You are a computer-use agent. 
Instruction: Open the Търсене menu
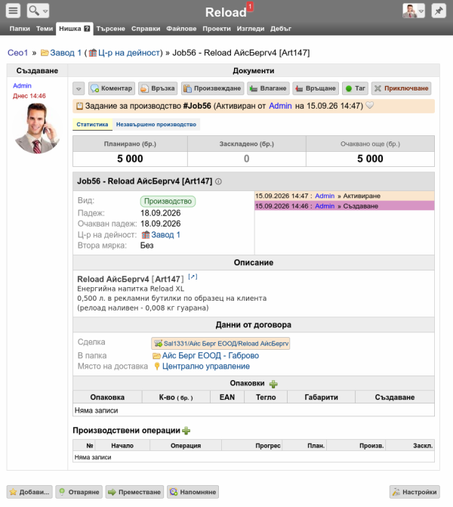110,29
